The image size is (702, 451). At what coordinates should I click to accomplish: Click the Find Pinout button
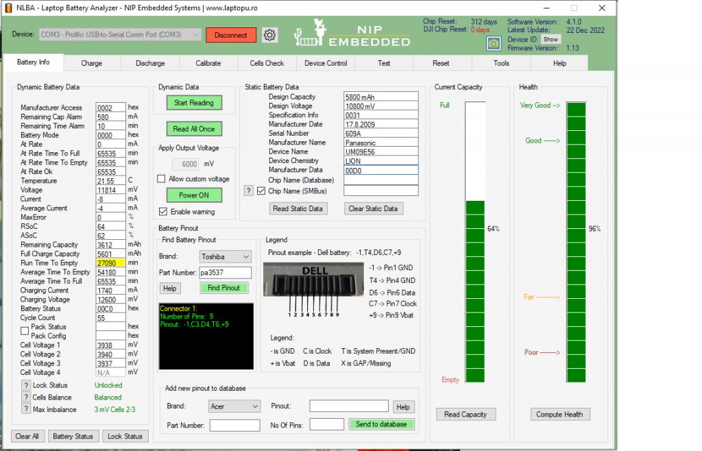224,288
